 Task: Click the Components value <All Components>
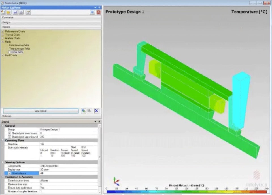tap(69, 166)
